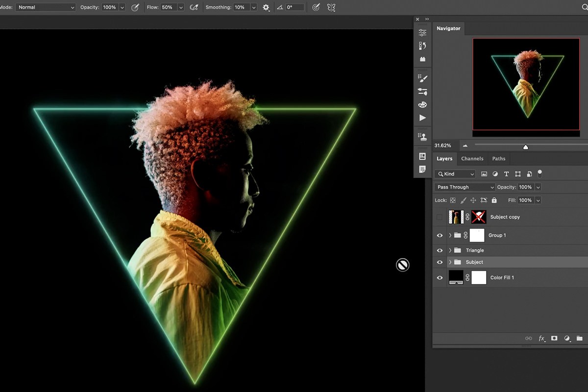
Task: Toggle pressure for size icon
Action: 316,7
